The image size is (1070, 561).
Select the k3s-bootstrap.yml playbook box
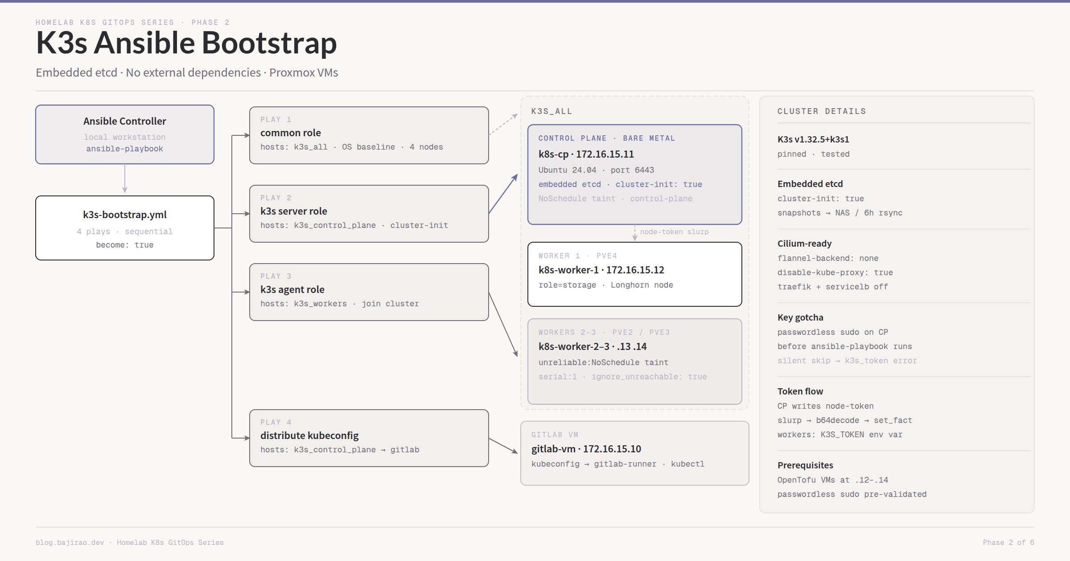pyautogui.click(x=125, y=228)
